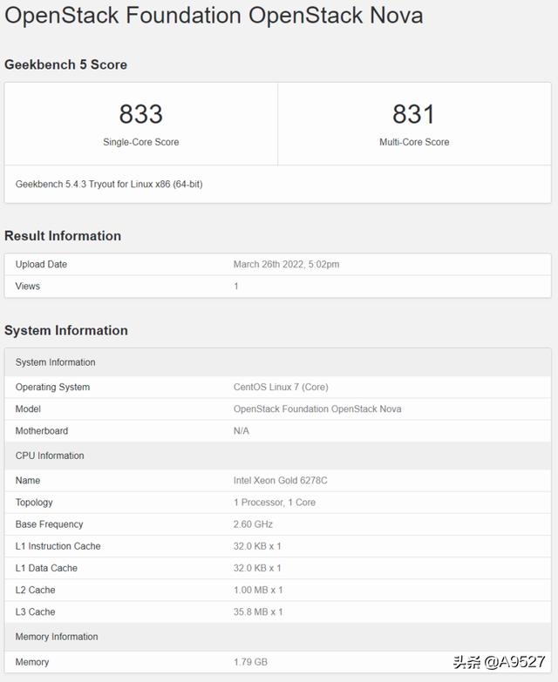Click the Model value in the system table
The height and width of the screenshot is (682, 558).
pyautogui.click(x=317, y=409)
